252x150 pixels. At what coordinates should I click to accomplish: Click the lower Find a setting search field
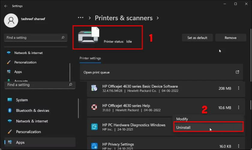[x=40, y=85]
